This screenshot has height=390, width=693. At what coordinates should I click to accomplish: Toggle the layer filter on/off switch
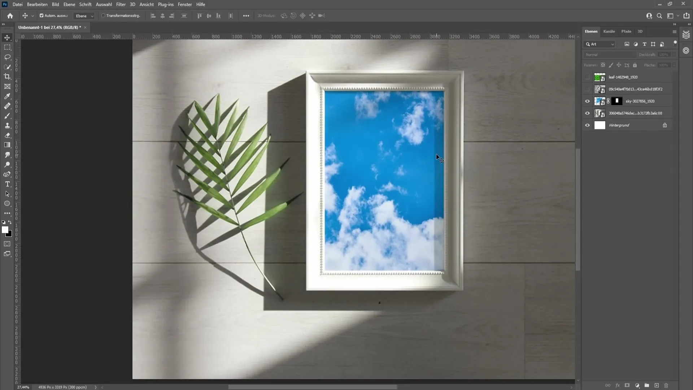[675, 44]
